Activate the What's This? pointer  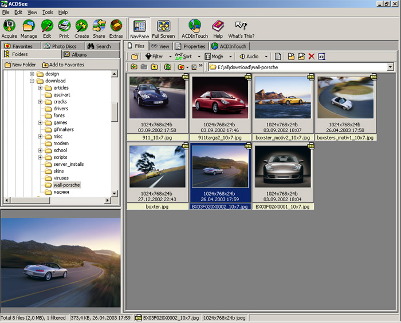pos(241,29)
